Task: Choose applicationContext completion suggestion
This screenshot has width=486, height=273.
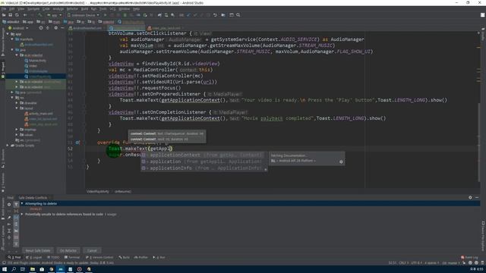Action: pyautogui.click(x=204, y=155)
